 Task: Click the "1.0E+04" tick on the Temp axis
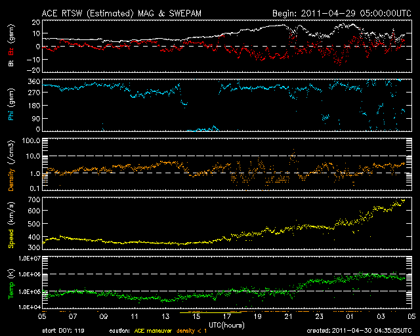(29, 307)
